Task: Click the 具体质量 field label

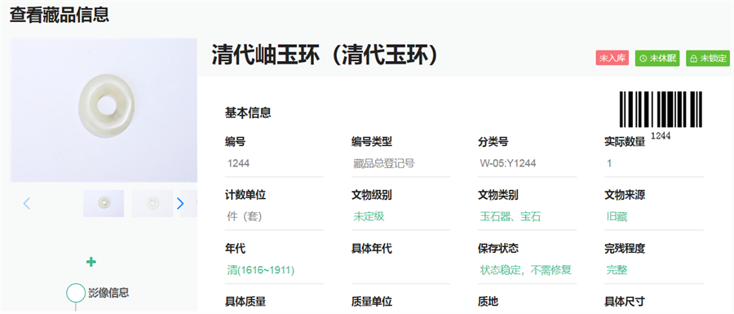Action: pyautogui.click(x=245, y=302)
